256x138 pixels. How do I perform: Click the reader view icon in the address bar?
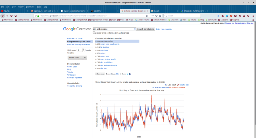(x=147, y=16)
